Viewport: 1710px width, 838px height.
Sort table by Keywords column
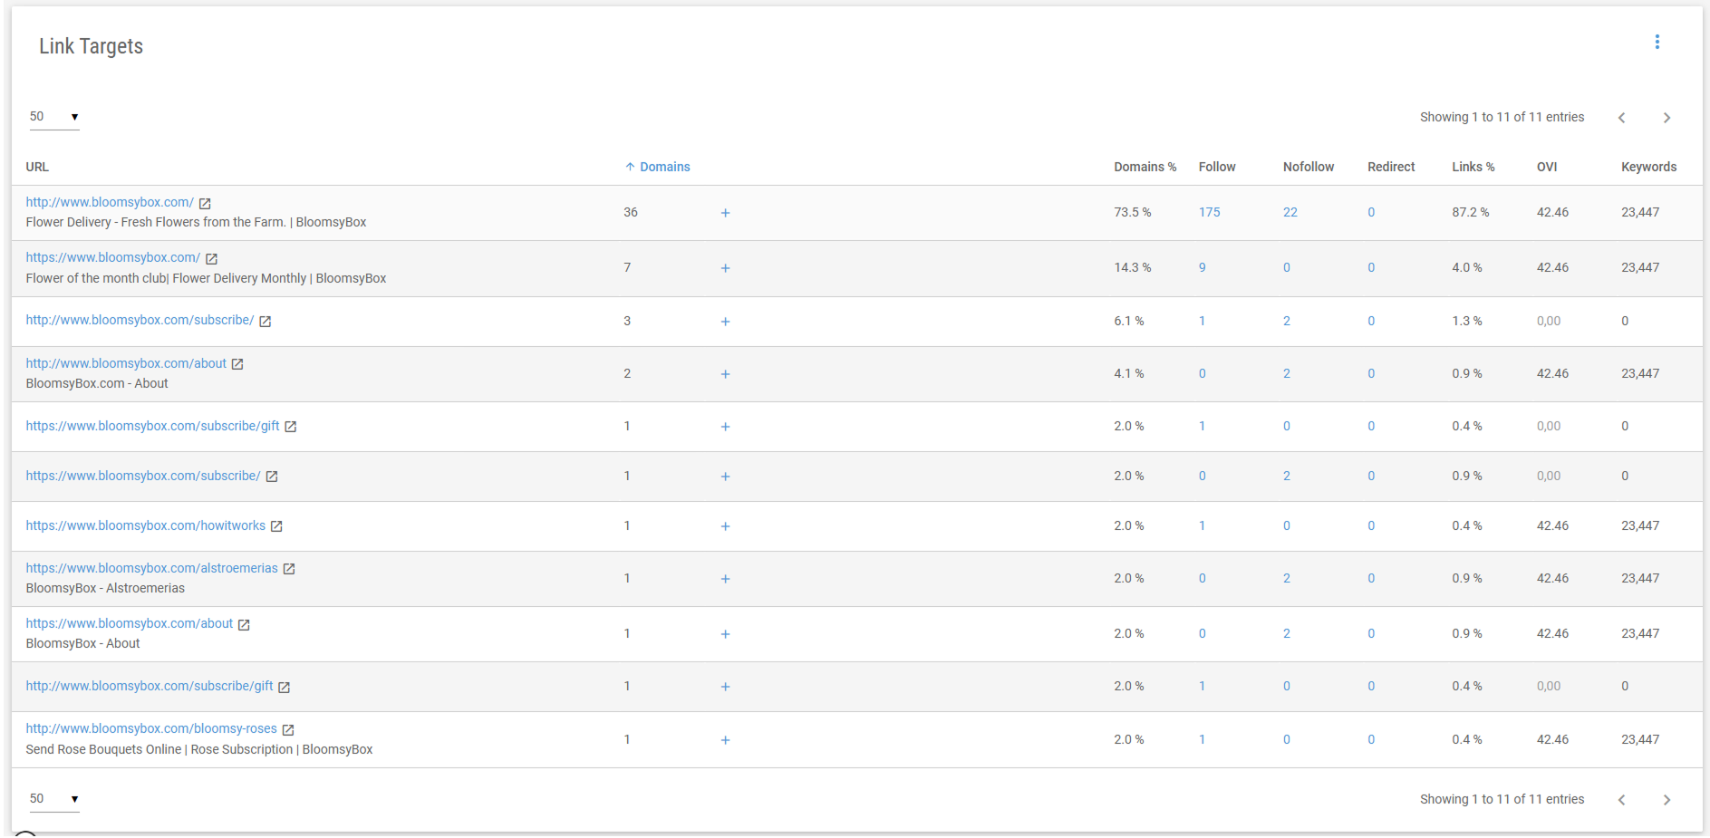coord(1648,167)
